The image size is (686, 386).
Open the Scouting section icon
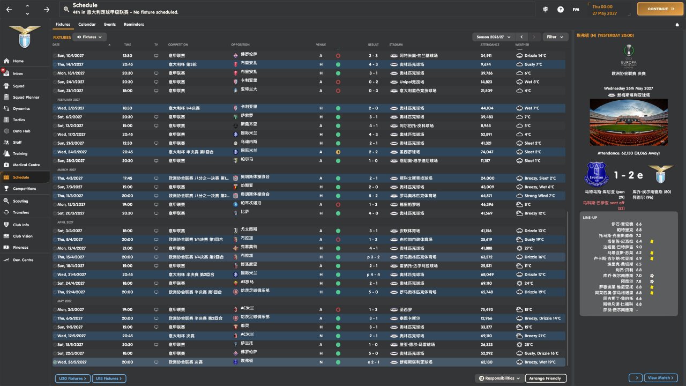[x=7, y=201]
